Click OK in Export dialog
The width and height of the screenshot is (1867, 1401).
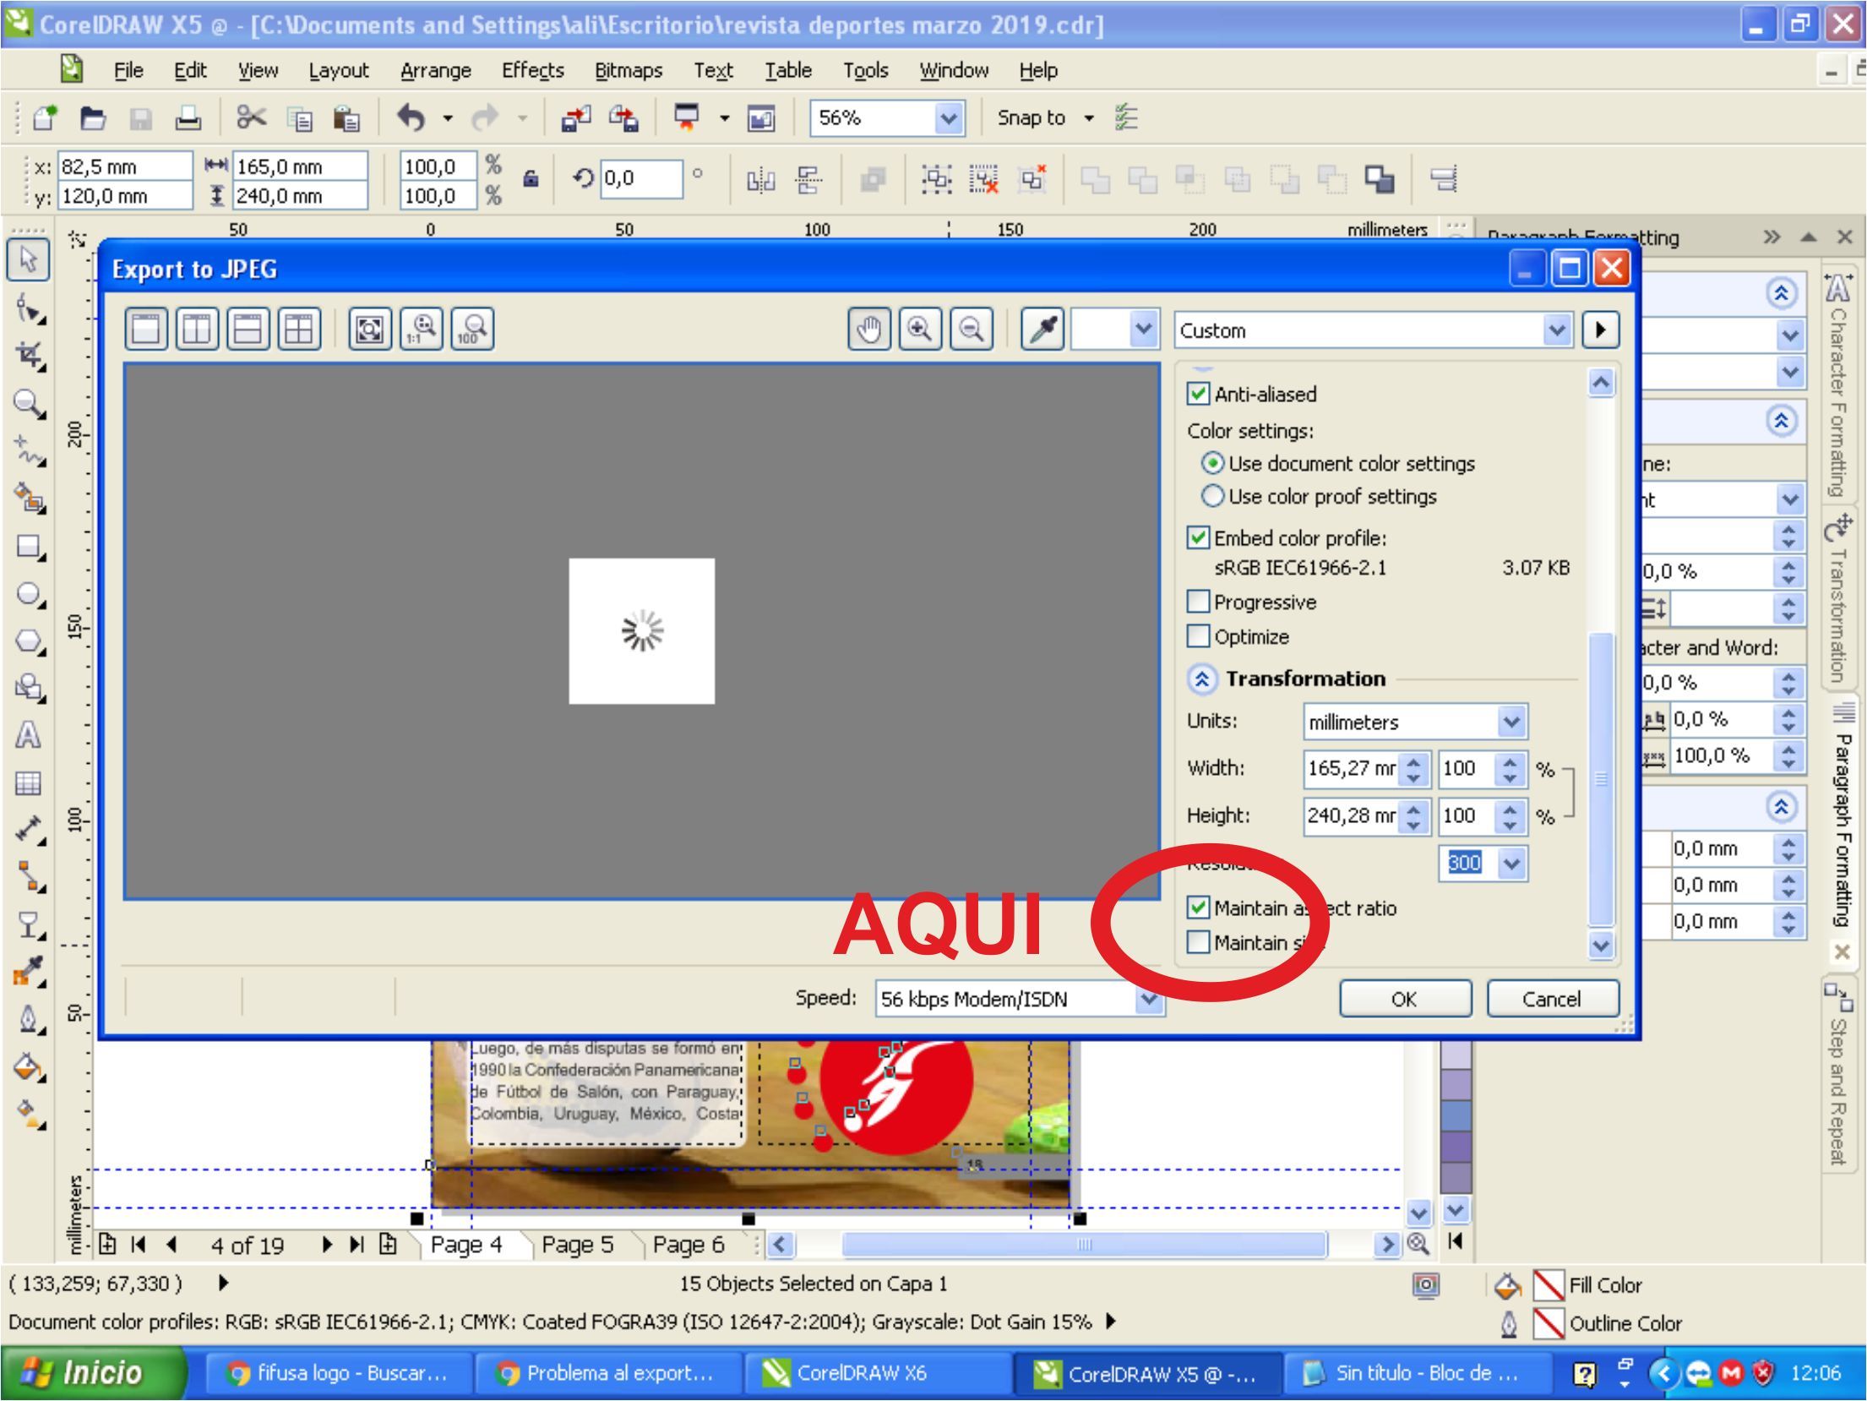click(x=1405, y=999)
